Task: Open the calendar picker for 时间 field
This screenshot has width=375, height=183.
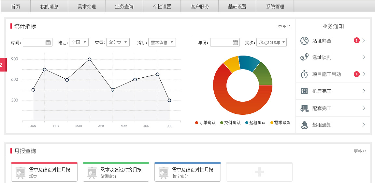Action: [48, 42]
